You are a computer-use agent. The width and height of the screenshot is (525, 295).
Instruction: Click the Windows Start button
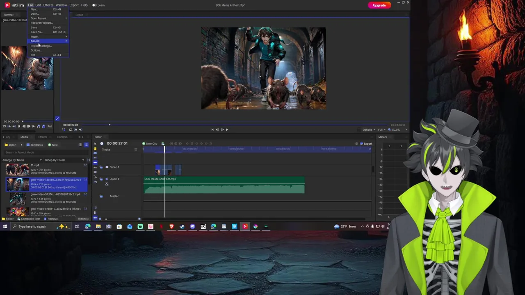click(x=5, y=227)
